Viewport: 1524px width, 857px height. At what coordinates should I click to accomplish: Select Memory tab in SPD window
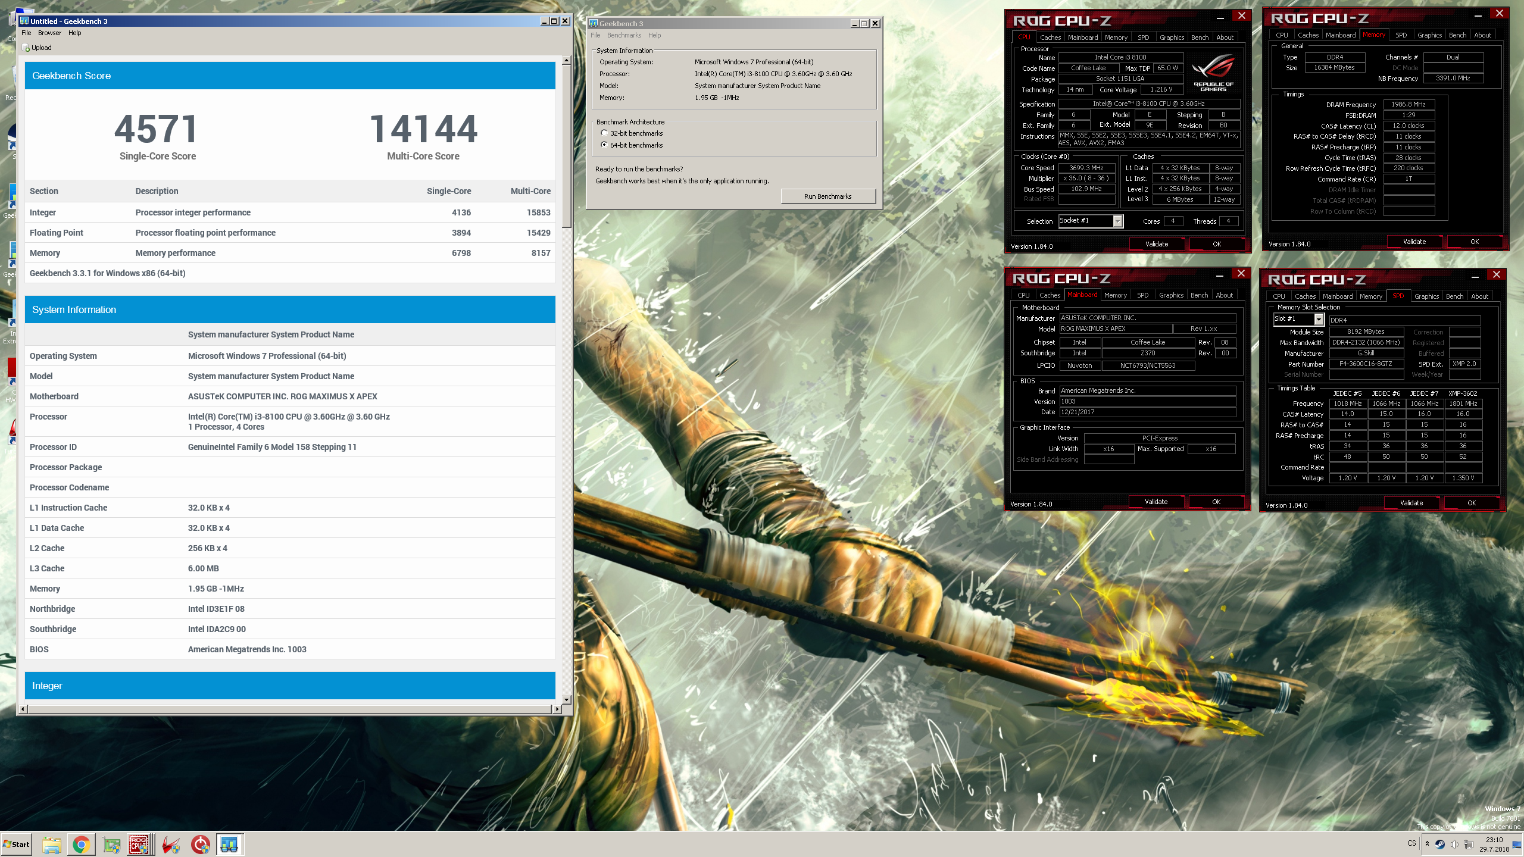(x=1371, y=296)
